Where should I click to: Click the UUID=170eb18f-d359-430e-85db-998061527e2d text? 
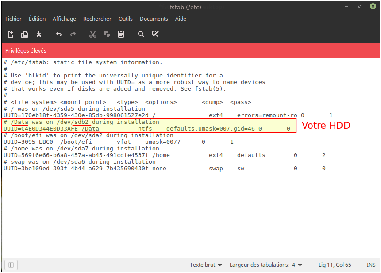coord(76,115)
